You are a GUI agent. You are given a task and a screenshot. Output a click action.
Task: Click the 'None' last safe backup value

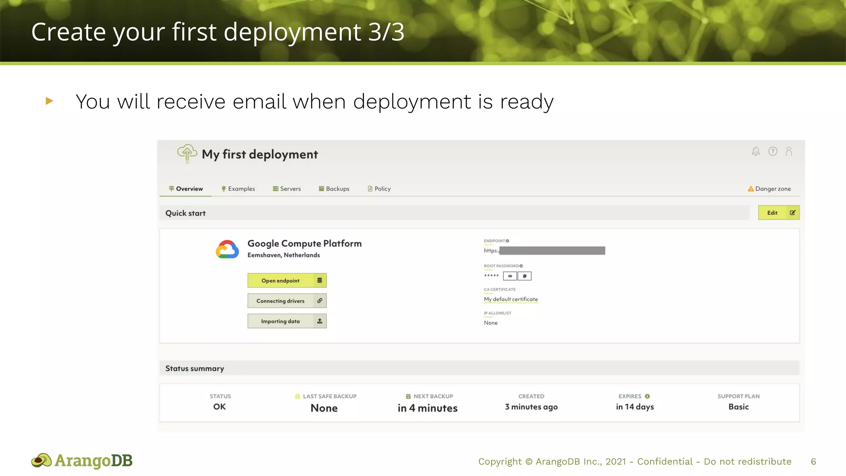[x=324, y=408]
